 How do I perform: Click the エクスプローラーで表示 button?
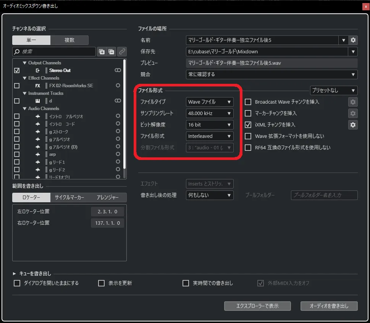click(x=257, y=306)
